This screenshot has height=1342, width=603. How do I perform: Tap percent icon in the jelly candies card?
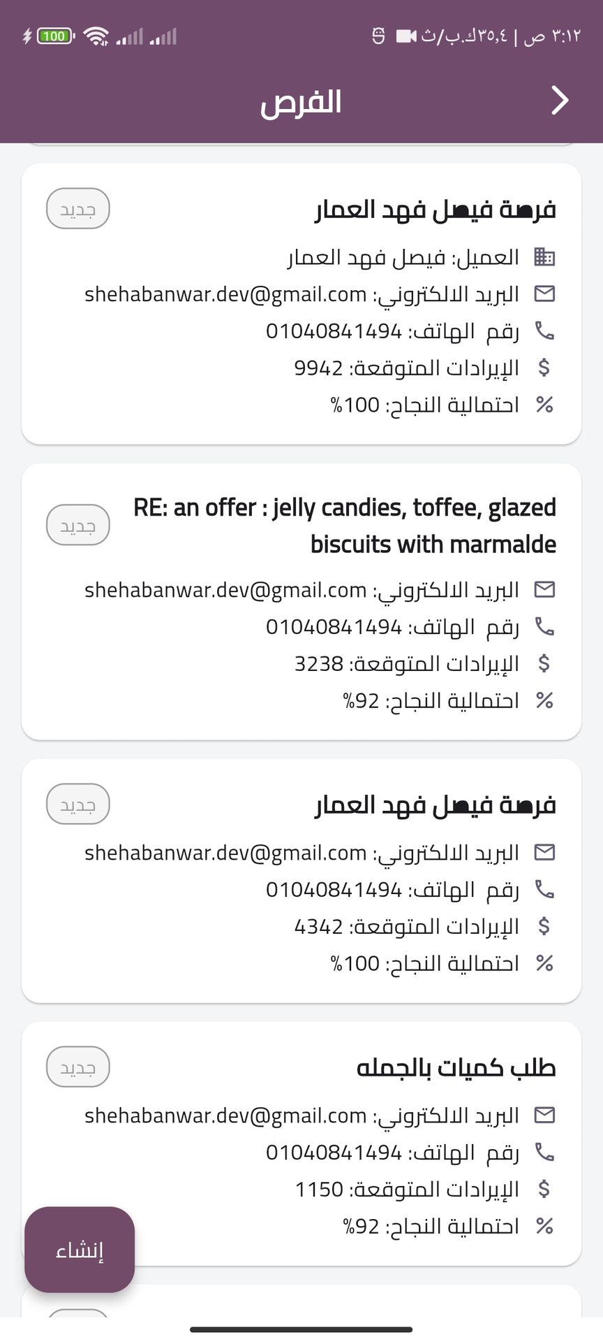pos(544,700)
